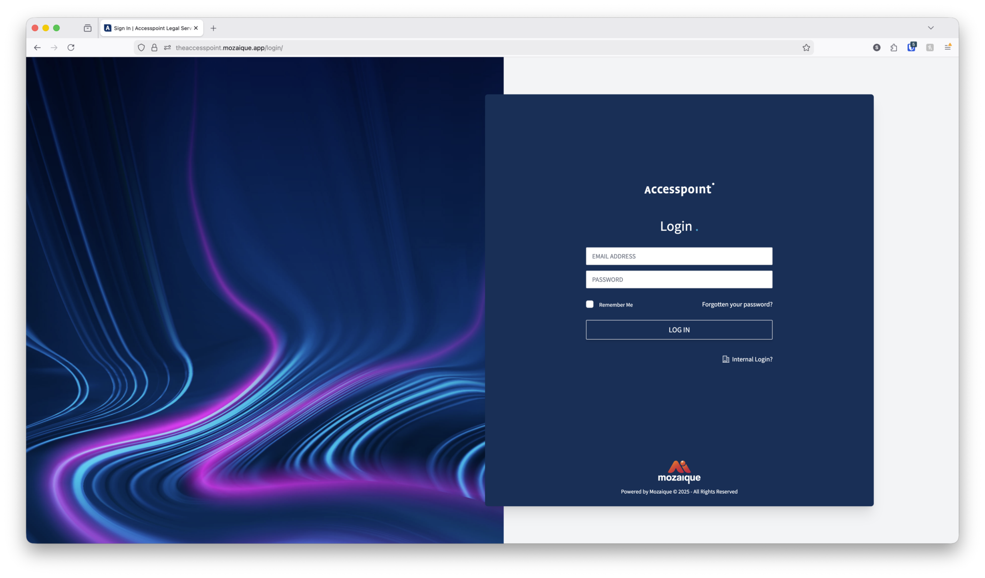Click the Bitwarden extension icon
The image size is (985, 578).
[x=911, y=47]
